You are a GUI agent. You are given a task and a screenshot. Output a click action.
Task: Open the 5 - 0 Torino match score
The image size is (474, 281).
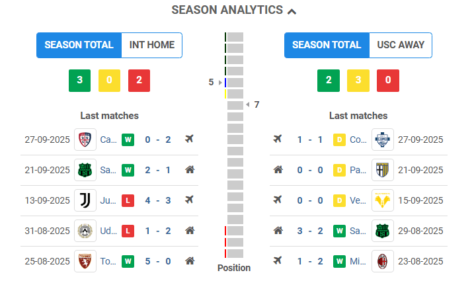[157, 261]
